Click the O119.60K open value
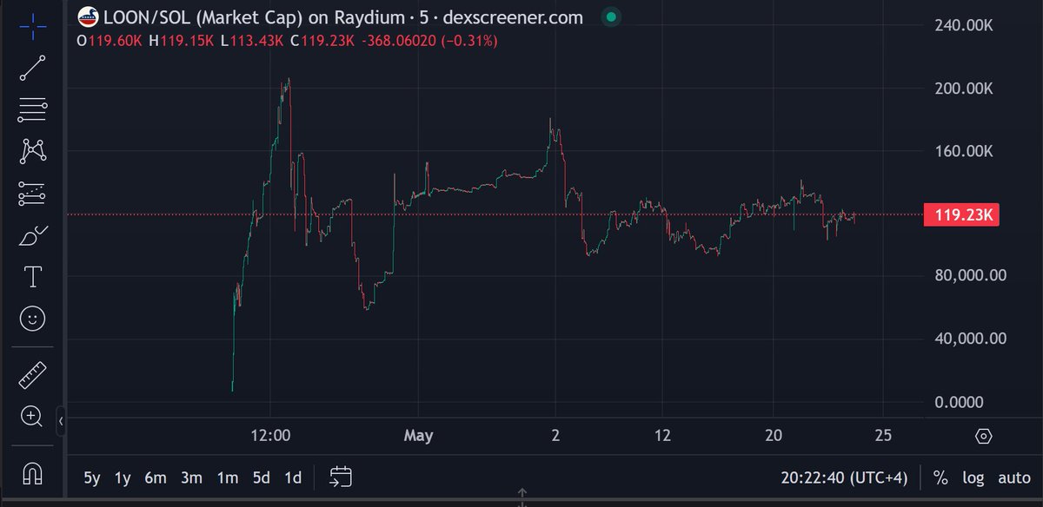This screenshot has width=1043, height=507. [x=111, y=41]
